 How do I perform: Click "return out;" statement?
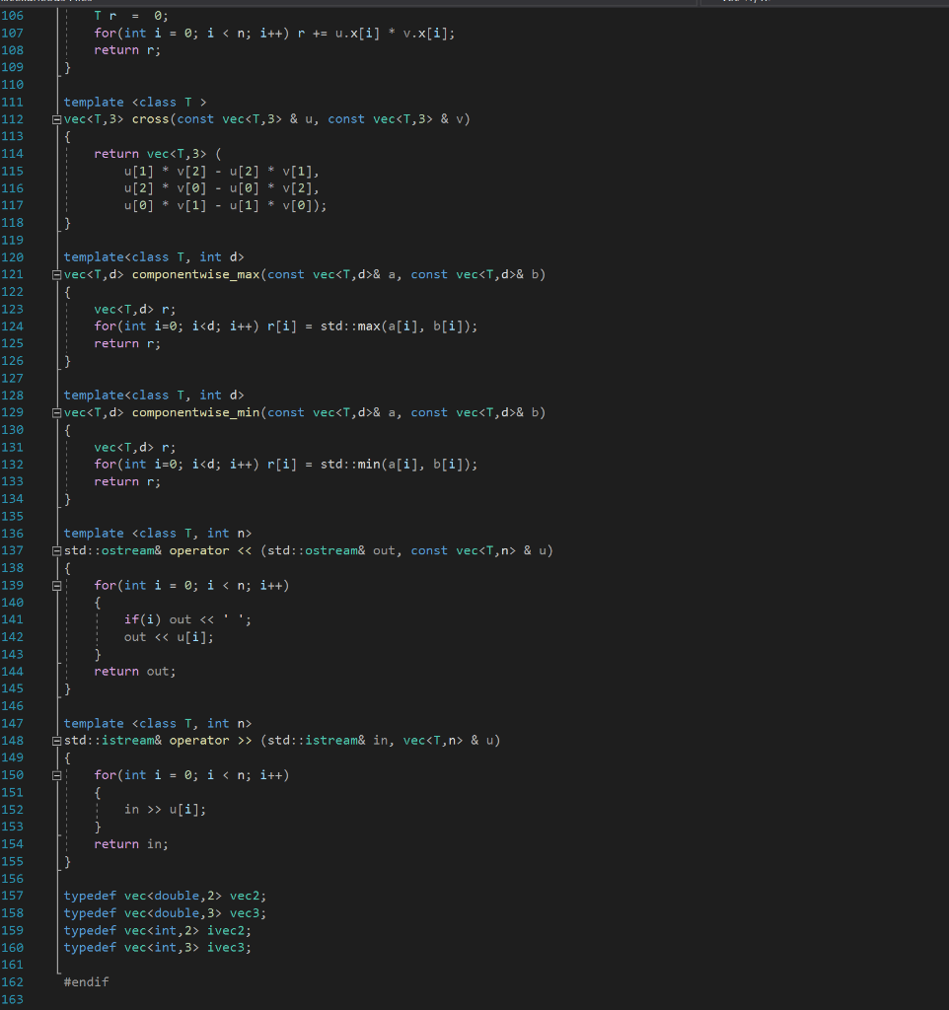[x=134, y=672]
